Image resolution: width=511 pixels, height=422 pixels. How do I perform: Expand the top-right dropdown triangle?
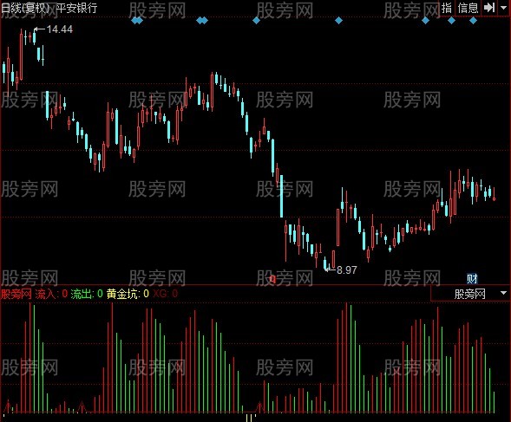pyautogui.click(x=503, y=8)
